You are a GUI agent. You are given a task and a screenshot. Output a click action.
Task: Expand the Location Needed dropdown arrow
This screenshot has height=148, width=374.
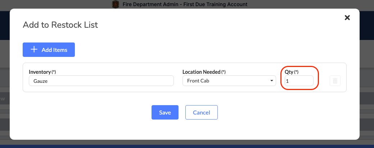271,81
